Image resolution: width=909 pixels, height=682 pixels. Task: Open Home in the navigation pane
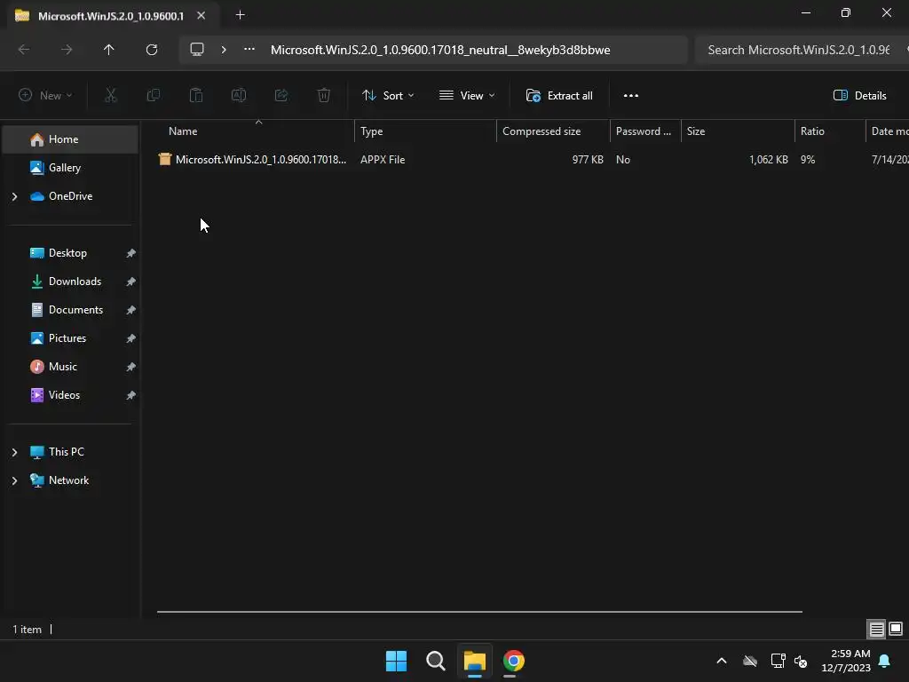[70, 139]
